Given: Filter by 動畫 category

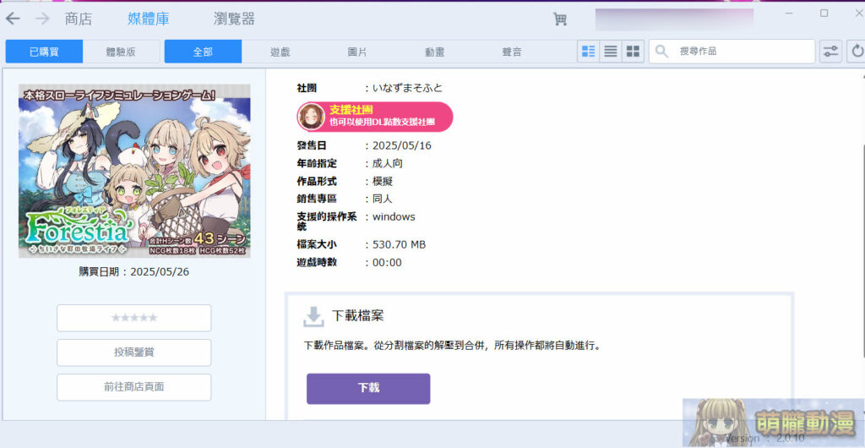Looking at the screenshot, I should tap(435, 52).
